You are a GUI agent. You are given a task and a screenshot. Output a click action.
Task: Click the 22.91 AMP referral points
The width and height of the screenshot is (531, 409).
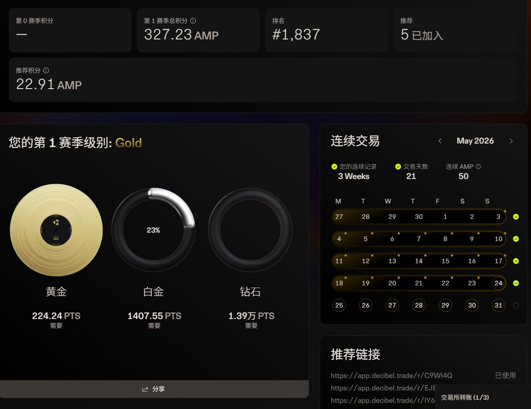point(49,84)
